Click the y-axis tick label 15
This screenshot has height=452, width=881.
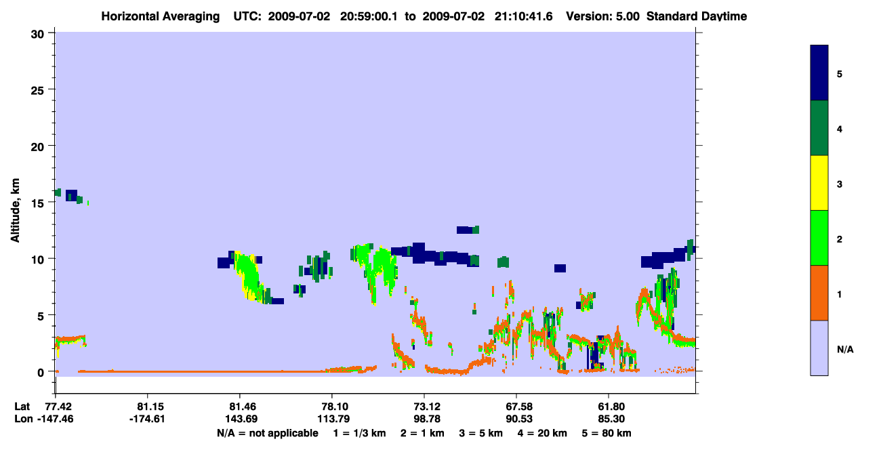point(39,203)
